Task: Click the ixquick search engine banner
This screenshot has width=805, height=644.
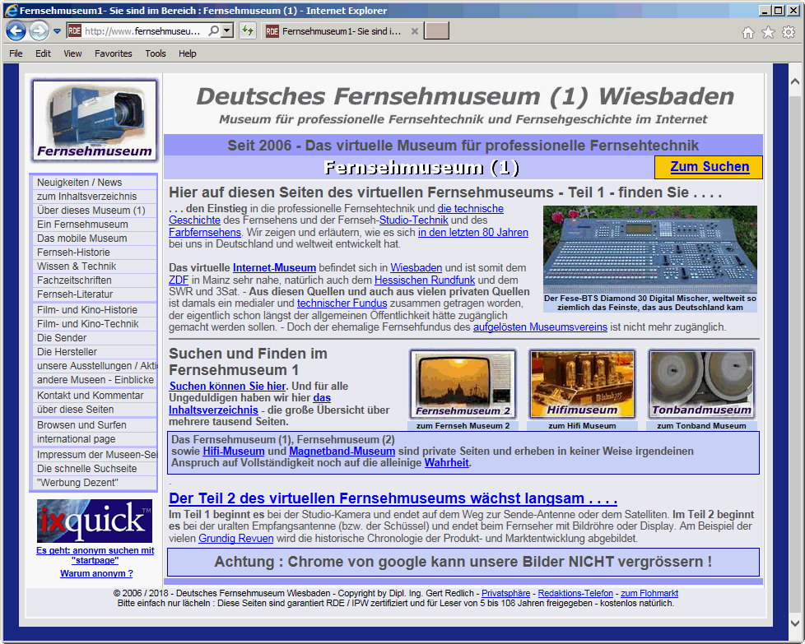Action: 95,521
